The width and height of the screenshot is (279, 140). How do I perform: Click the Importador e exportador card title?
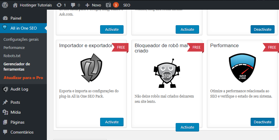click(x=86, y=46)
